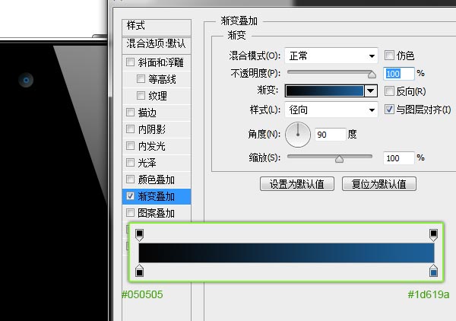Expand the gradient preset picker arrow
Viewport: 456px width, 321px height.
(371, 91)
